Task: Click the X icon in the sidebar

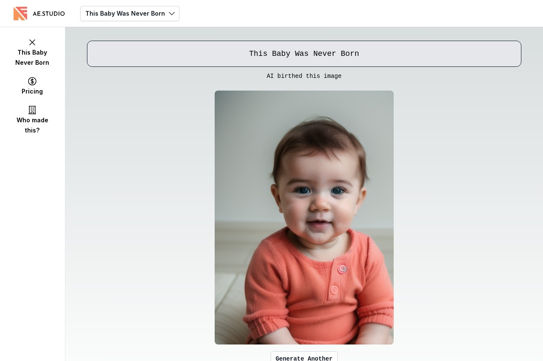Action: pyautogui.click(x=32, y=42)
